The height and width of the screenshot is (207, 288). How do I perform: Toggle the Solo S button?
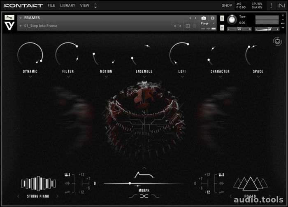(222, 18)
